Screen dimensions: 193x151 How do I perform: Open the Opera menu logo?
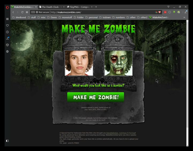point(8,8)
